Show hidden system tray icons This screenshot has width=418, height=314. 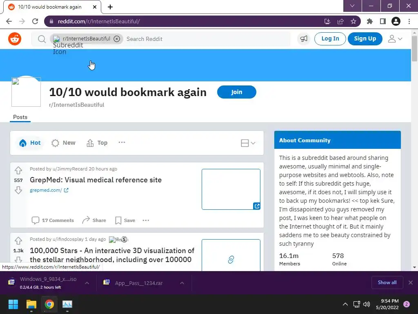(345, 304)
